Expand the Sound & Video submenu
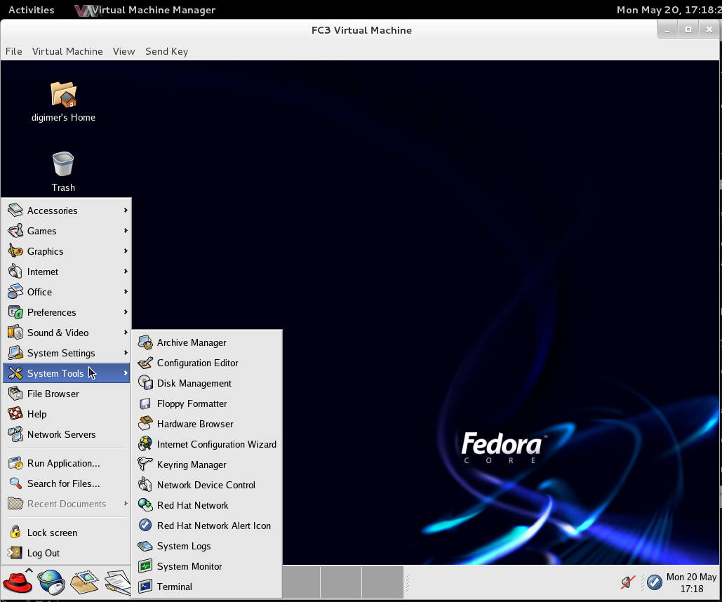The width and height of the screenshot is (722, 602). (67, 333)
